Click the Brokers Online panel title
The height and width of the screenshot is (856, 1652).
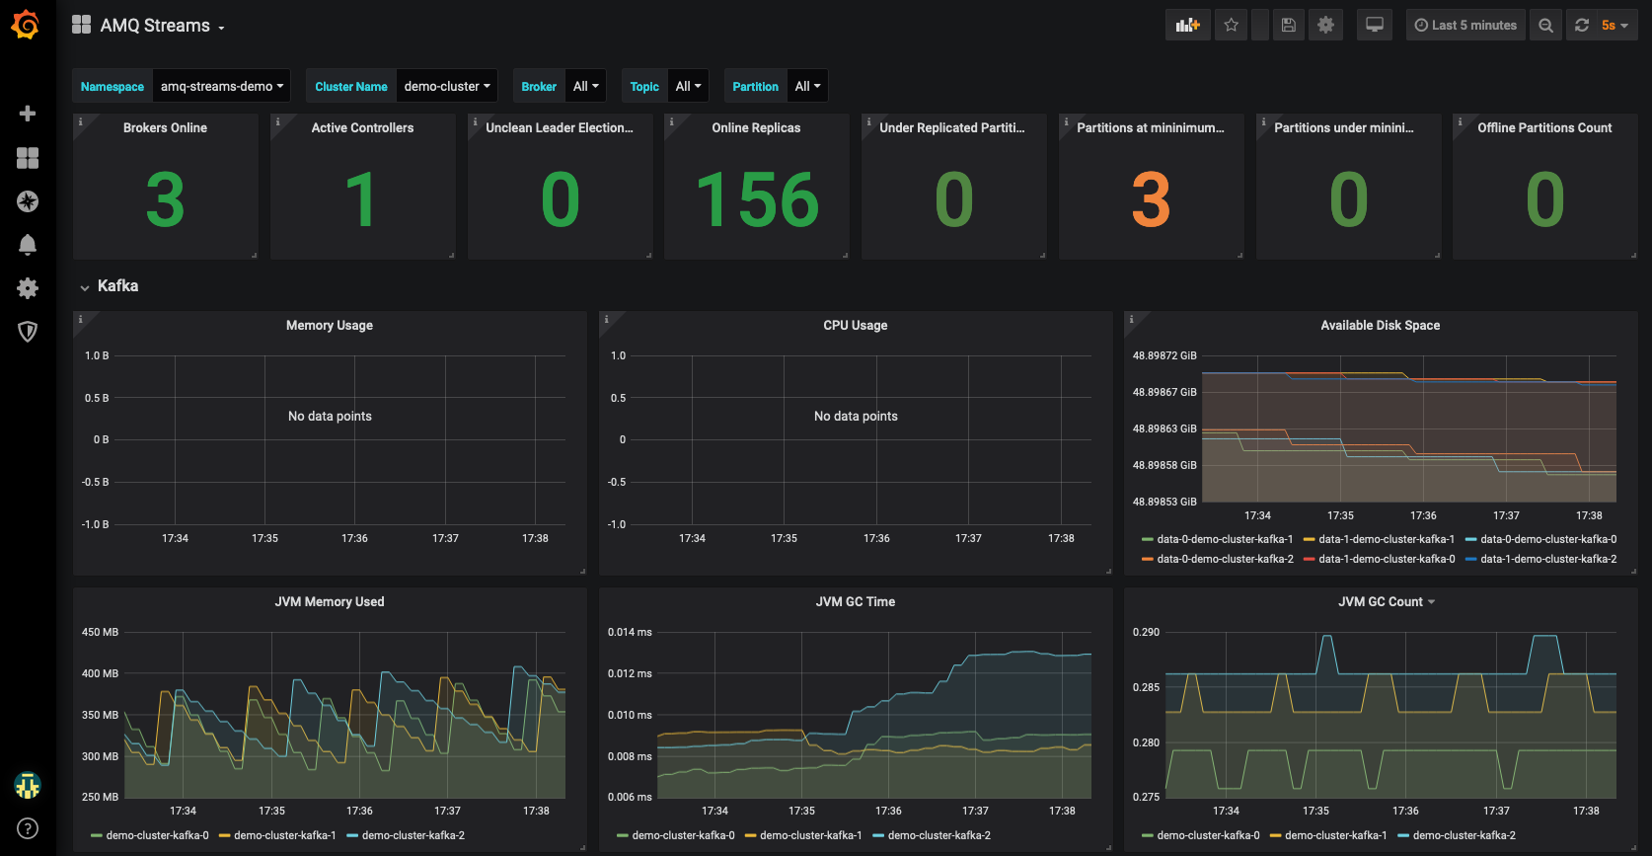pos(165,128)
